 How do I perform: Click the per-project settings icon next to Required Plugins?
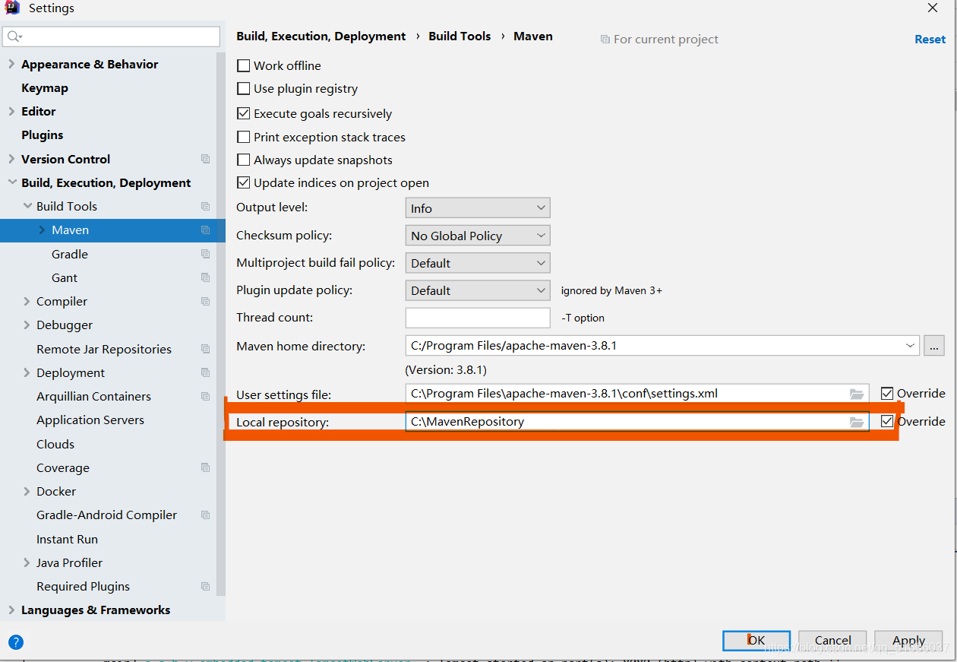click(205, 586)
